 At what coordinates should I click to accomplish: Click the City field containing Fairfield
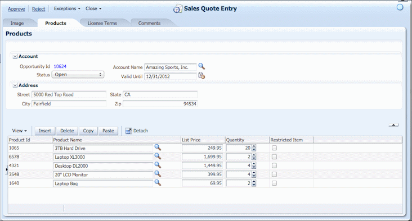pyautogui.click(x=69, y=104)
